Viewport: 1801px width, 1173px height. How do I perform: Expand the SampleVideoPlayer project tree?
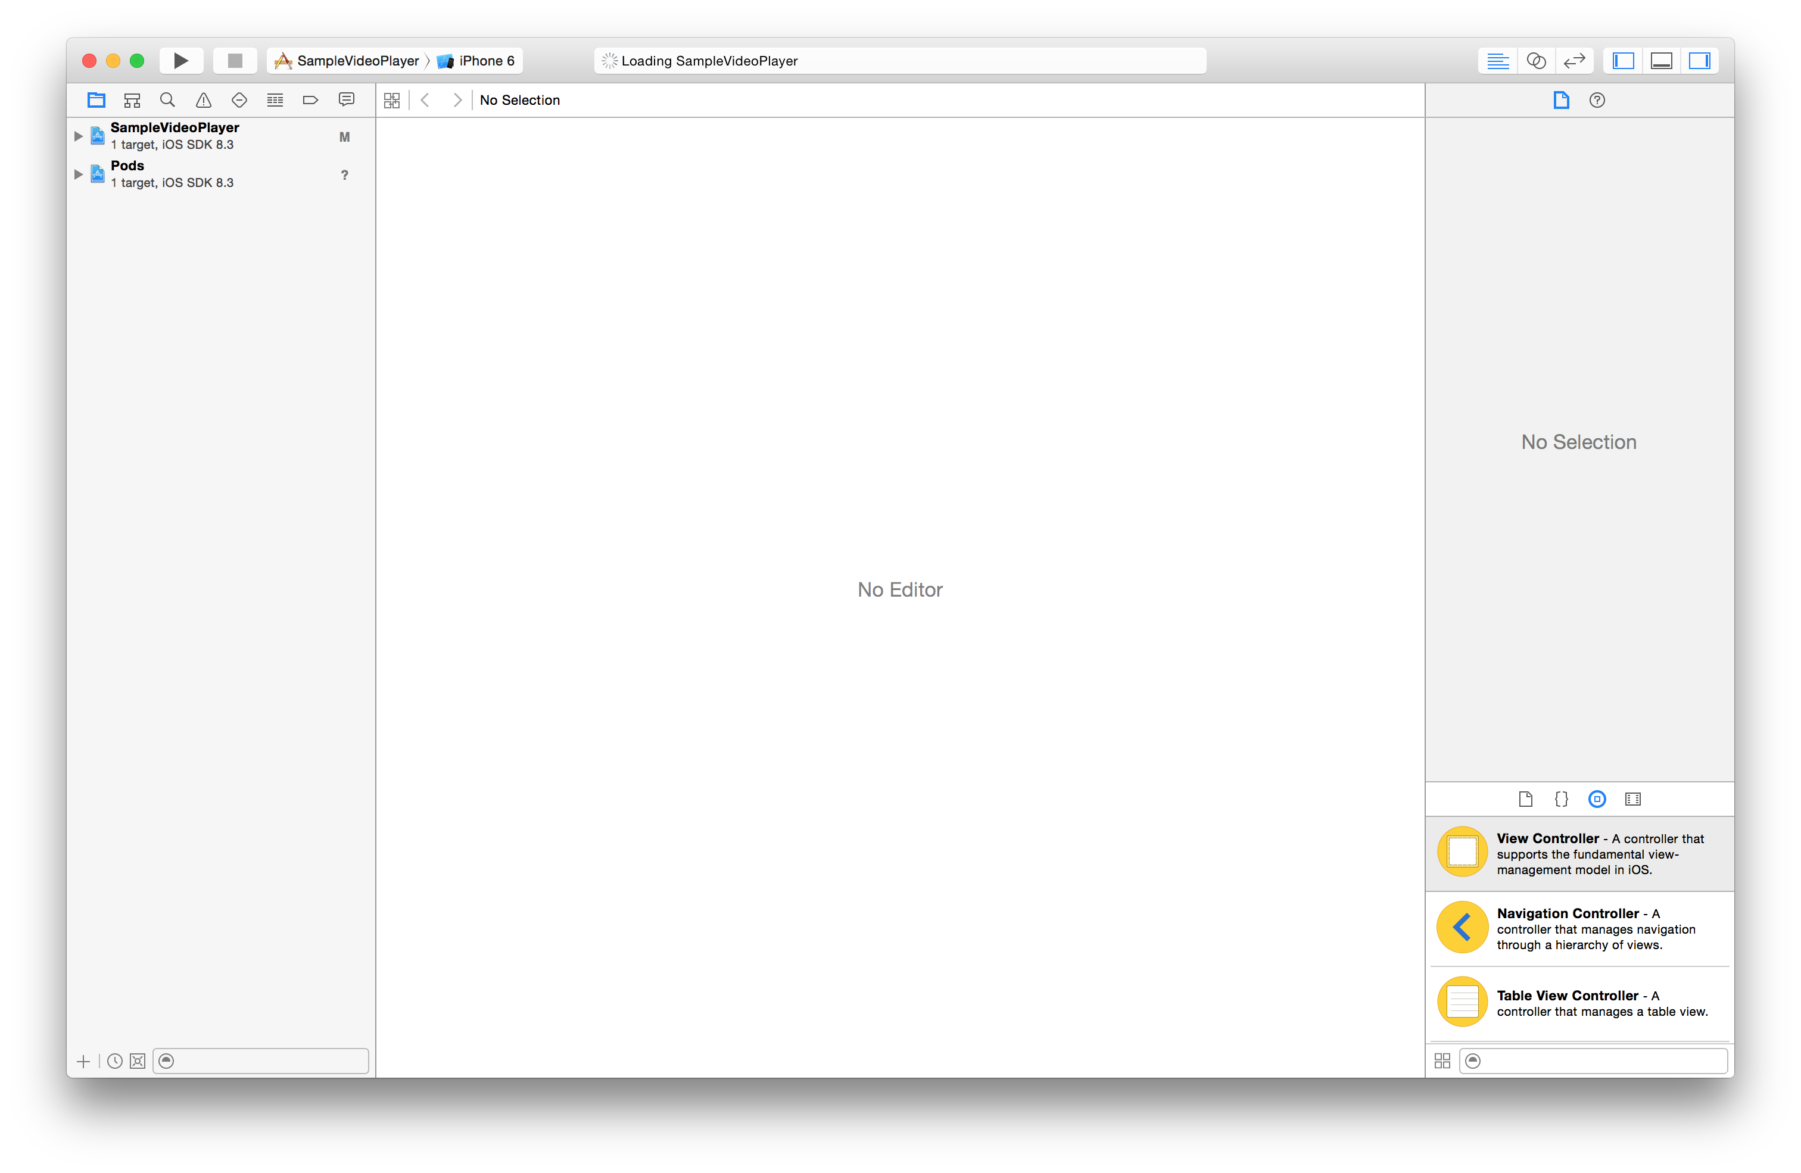(x=78, y=136)
